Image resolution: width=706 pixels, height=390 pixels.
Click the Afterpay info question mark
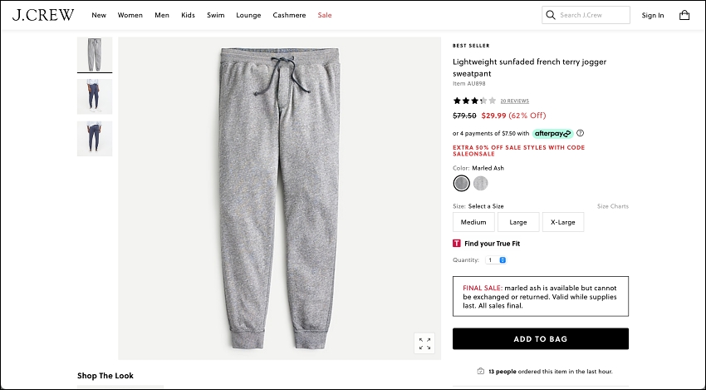tap(580, 133)
